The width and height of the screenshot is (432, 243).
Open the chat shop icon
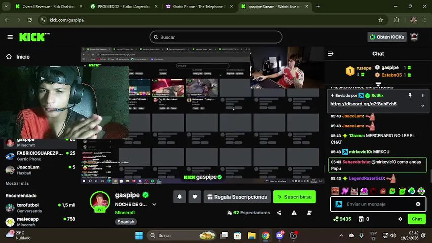pyautogui.click(x=361, y=219)
